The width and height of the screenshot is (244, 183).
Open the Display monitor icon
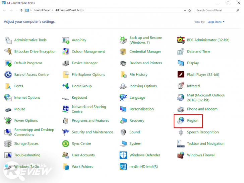pos(181,63)
